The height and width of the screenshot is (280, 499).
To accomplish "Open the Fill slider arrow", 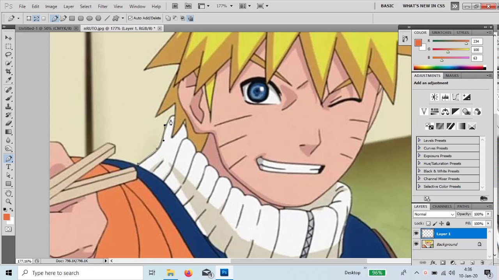I will (x=488, y=224).
